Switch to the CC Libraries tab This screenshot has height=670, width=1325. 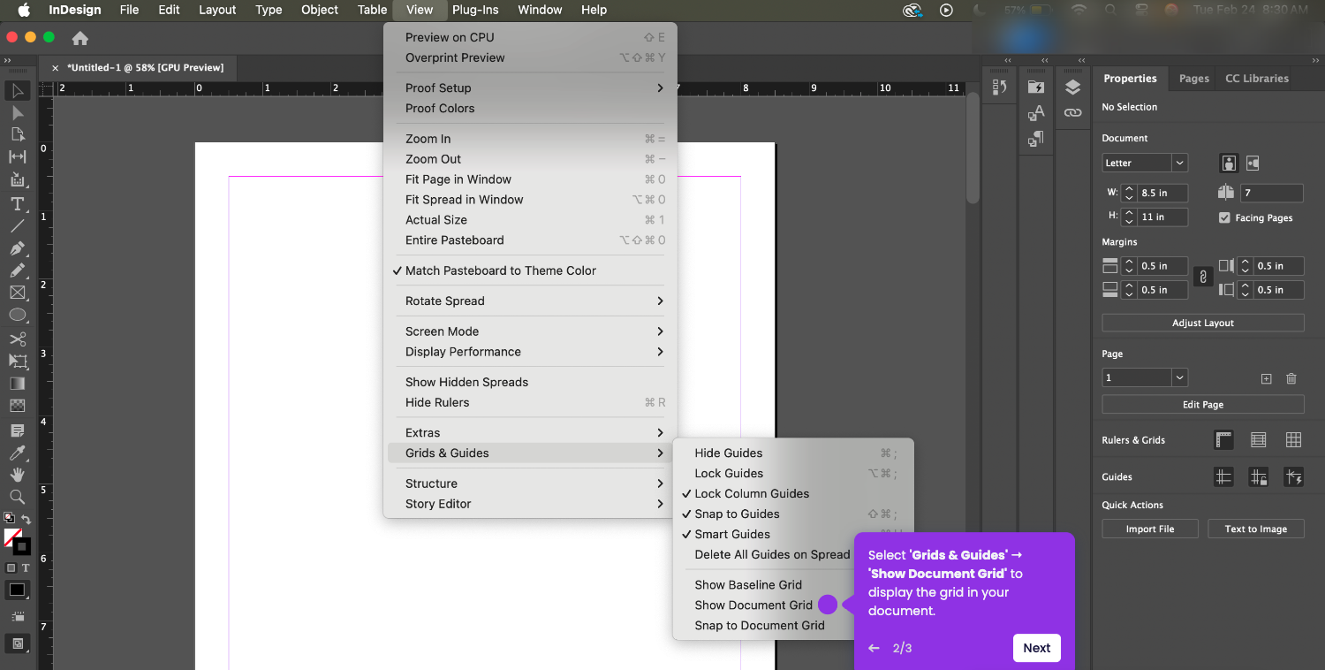1256,78
